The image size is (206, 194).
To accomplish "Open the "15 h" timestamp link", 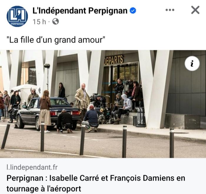I will click(x=39, y=22).
